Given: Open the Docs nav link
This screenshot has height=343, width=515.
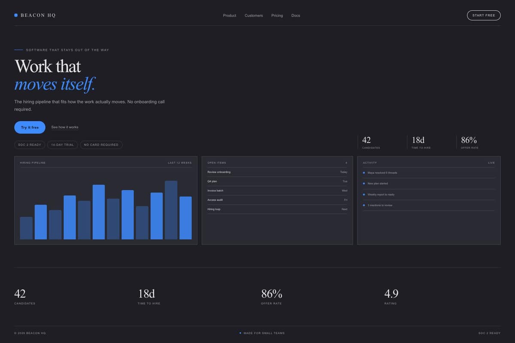Looking at the screenshot, I should tap(296, 15).
